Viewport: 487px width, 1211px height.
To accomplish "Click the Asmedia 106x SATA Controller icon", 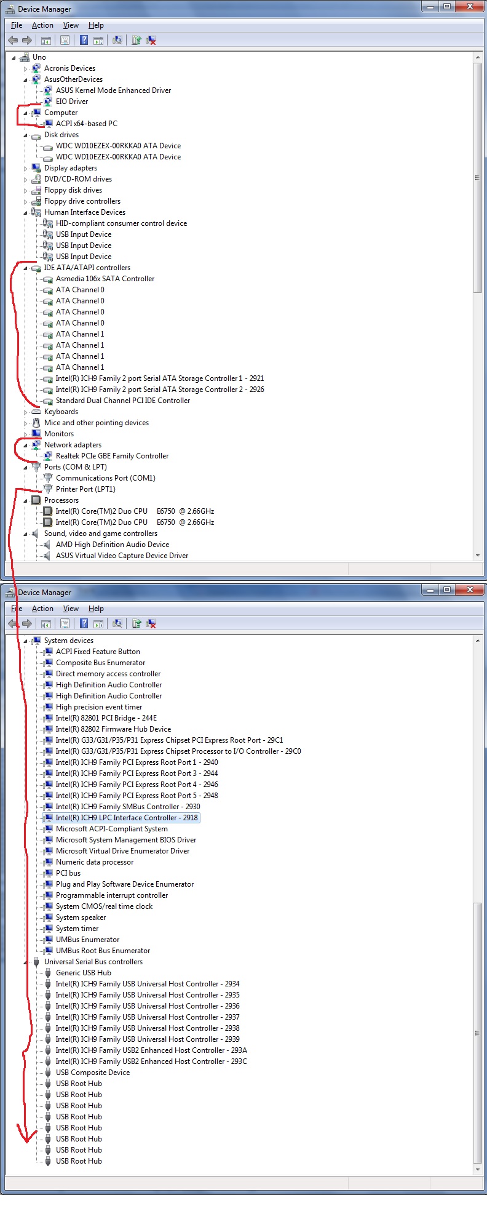I will (x=48, y=279).
